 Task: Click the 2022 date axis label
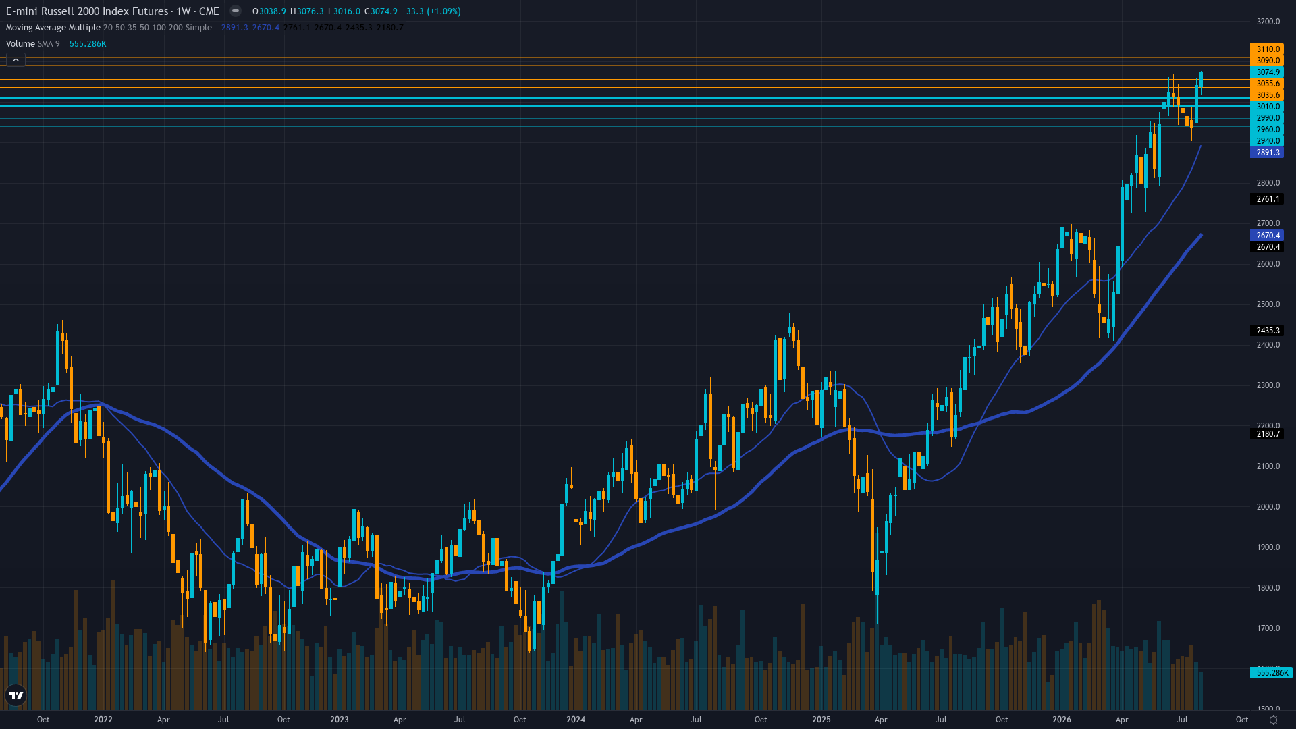click(103, 720)
